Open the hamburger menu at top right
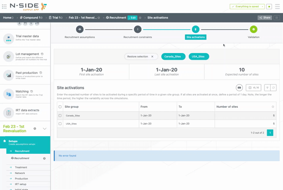 [277, 7]
